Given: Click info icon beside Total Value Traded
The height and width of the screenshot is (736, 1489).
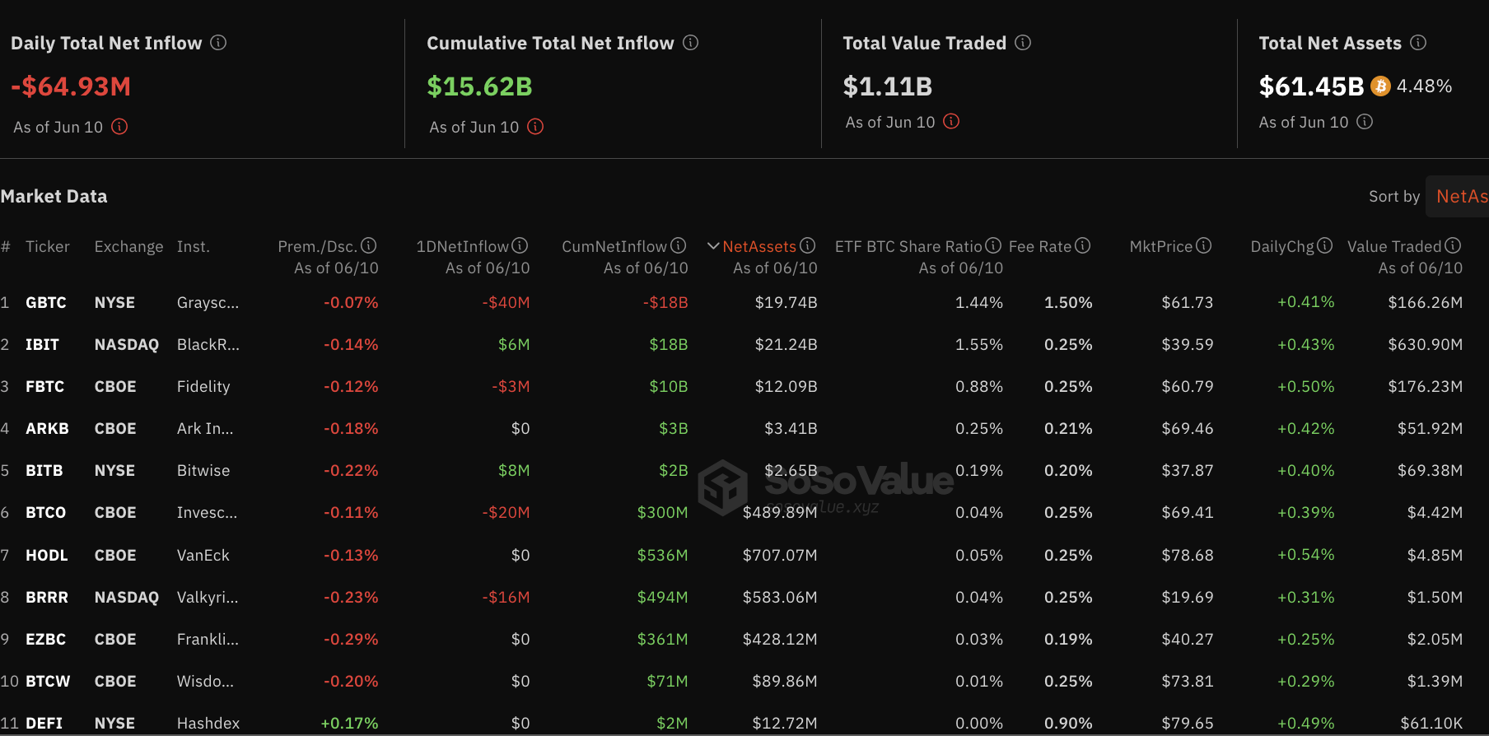Looking at the screenshot, I should [x=1023, y=42].
